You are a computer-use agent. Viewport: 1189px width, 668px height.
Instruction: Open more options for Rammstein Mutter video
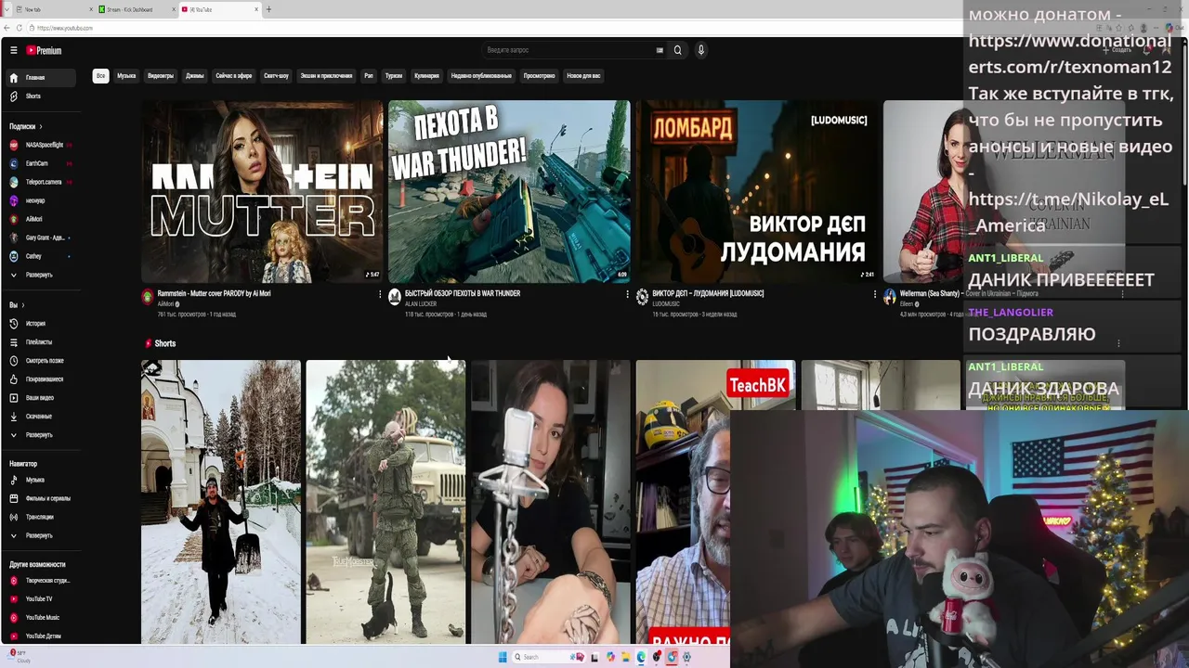click(380, 294)
